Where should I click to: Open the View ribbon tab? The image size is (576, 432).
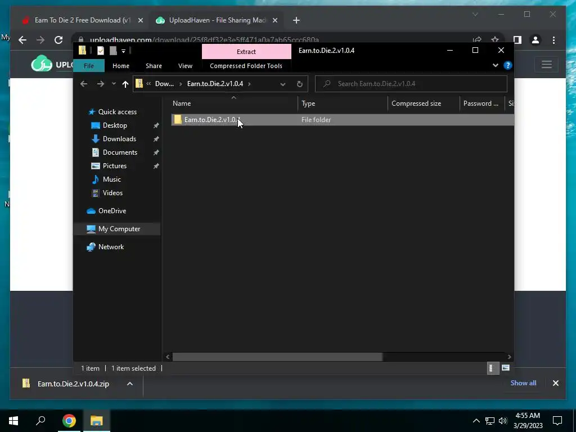click(x=185, y=66)
